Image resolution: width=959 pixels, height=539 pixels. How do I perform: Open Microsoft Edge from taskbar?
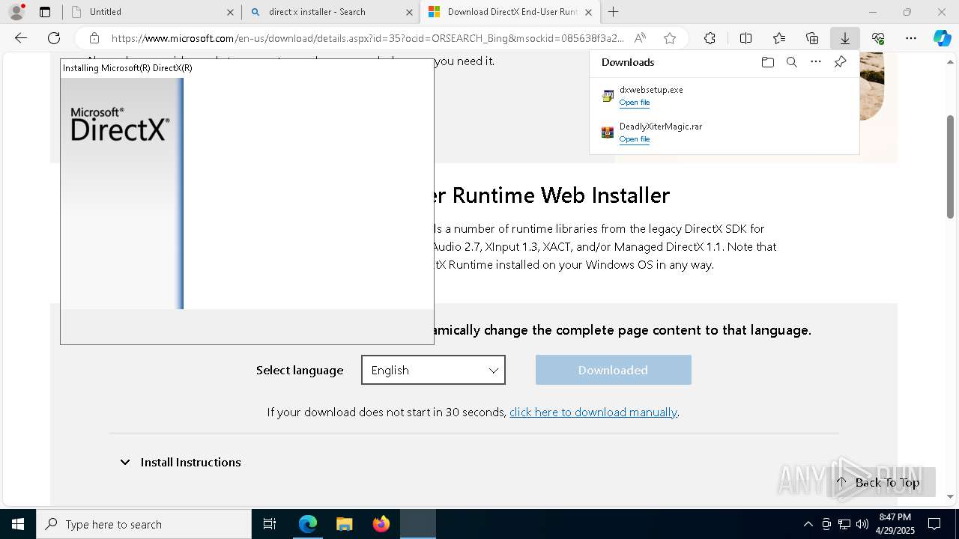(308, 524)
